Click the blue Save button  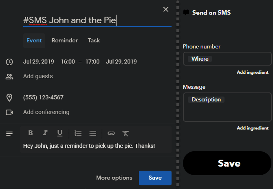[155, 178]
